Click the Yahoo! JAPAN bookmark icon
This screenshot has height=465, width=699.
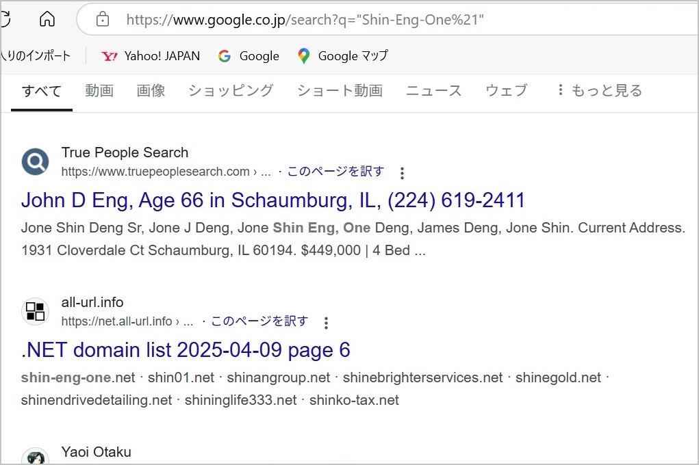pyautogui.click(x=110, y=56)
